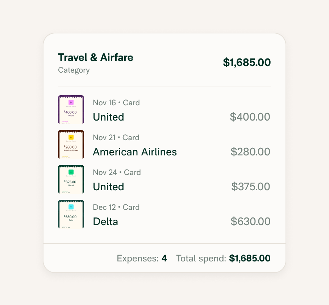Click the cyan airplane icon on Delta receipt

(71, 207)
